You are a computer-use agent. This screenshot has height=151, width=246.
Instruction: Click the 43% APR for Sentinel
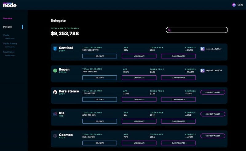pos(125,50)
